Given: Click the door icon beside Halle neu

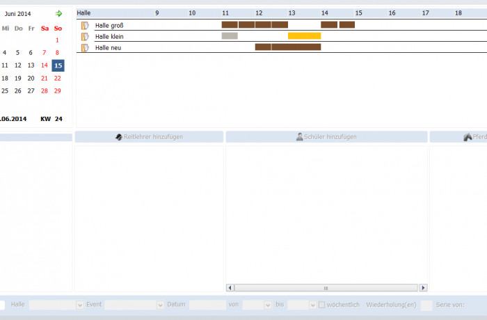Looking at the screenshot, I should click(x=85, y=47).
